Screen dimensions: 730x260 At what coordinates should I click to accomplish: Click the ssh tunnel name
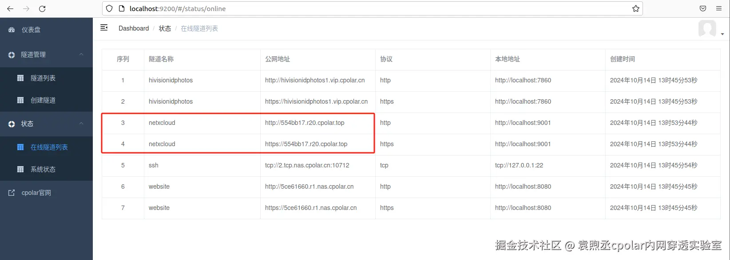point(154,165)
